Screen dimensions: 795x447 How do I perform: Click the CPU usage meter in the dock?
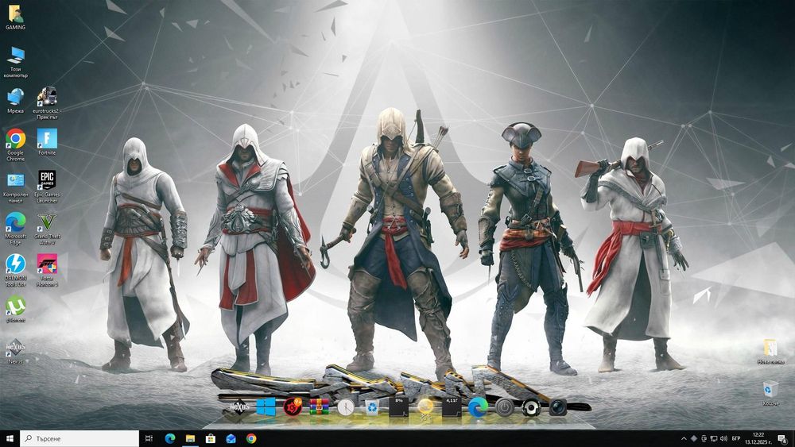pos(399,407)
